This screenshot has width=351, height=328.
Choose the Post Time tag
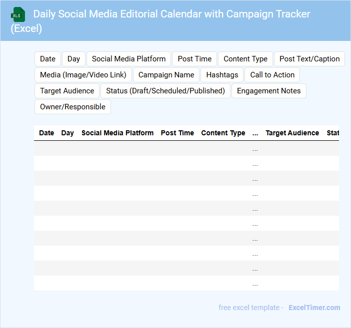194,59
